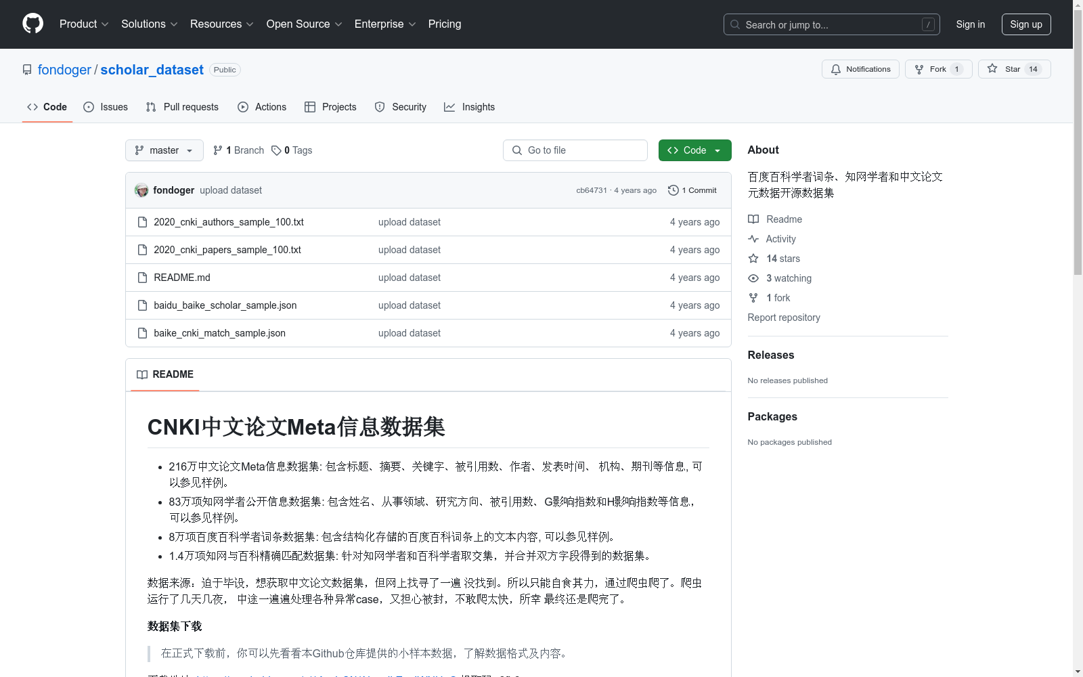
Task: Click file icon for baidu_baike_scholar_sample.json
Action: point(142,305)
